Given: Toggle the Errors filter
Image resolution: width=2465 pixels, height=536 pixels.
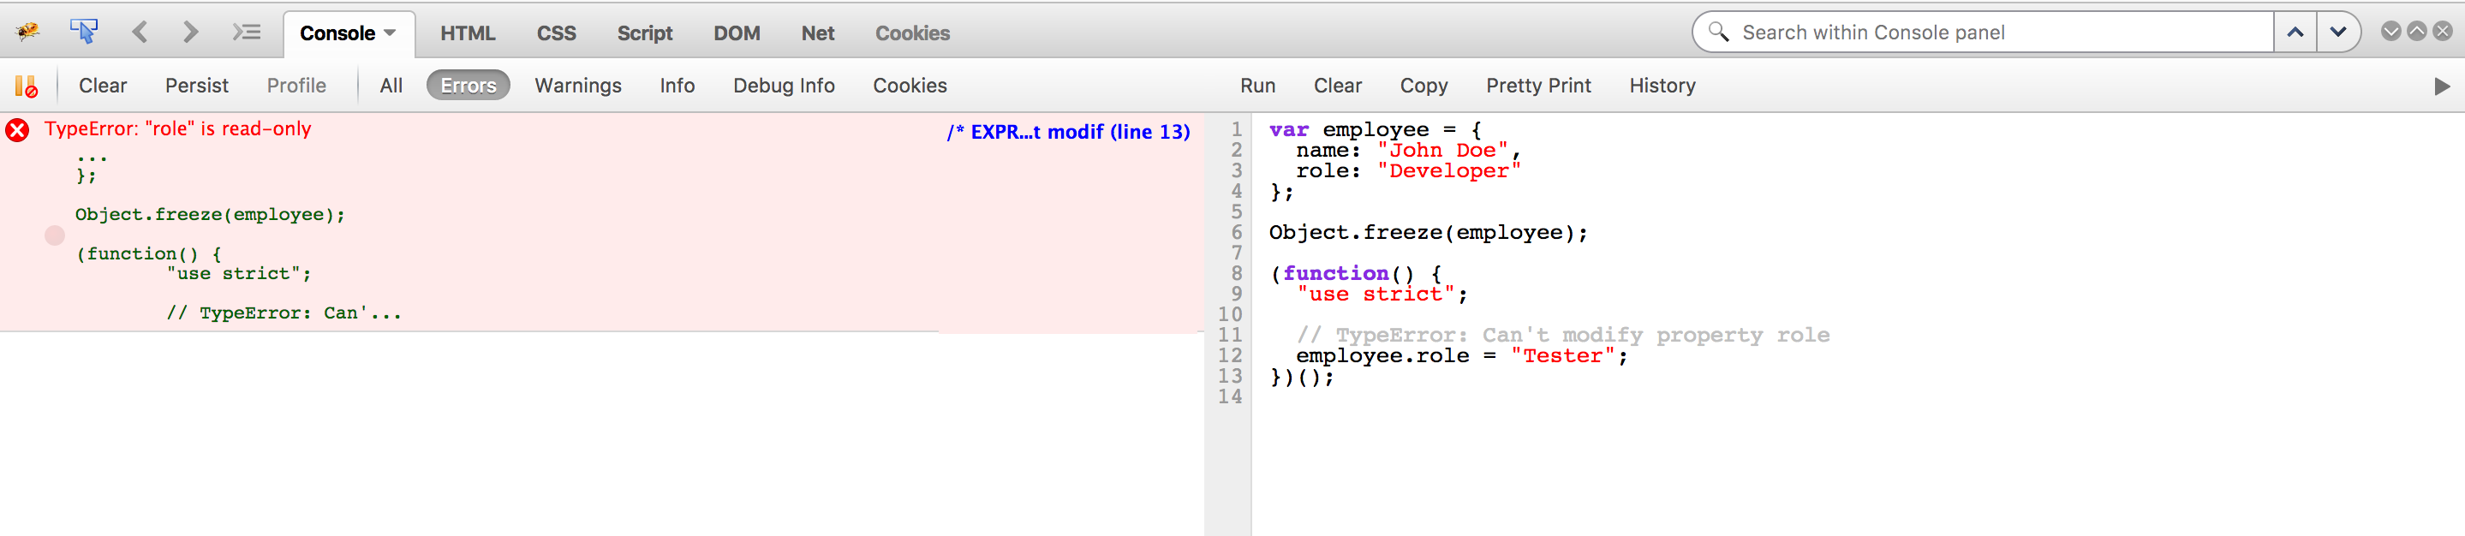Looking at the screenshot, I should (468, 85).
